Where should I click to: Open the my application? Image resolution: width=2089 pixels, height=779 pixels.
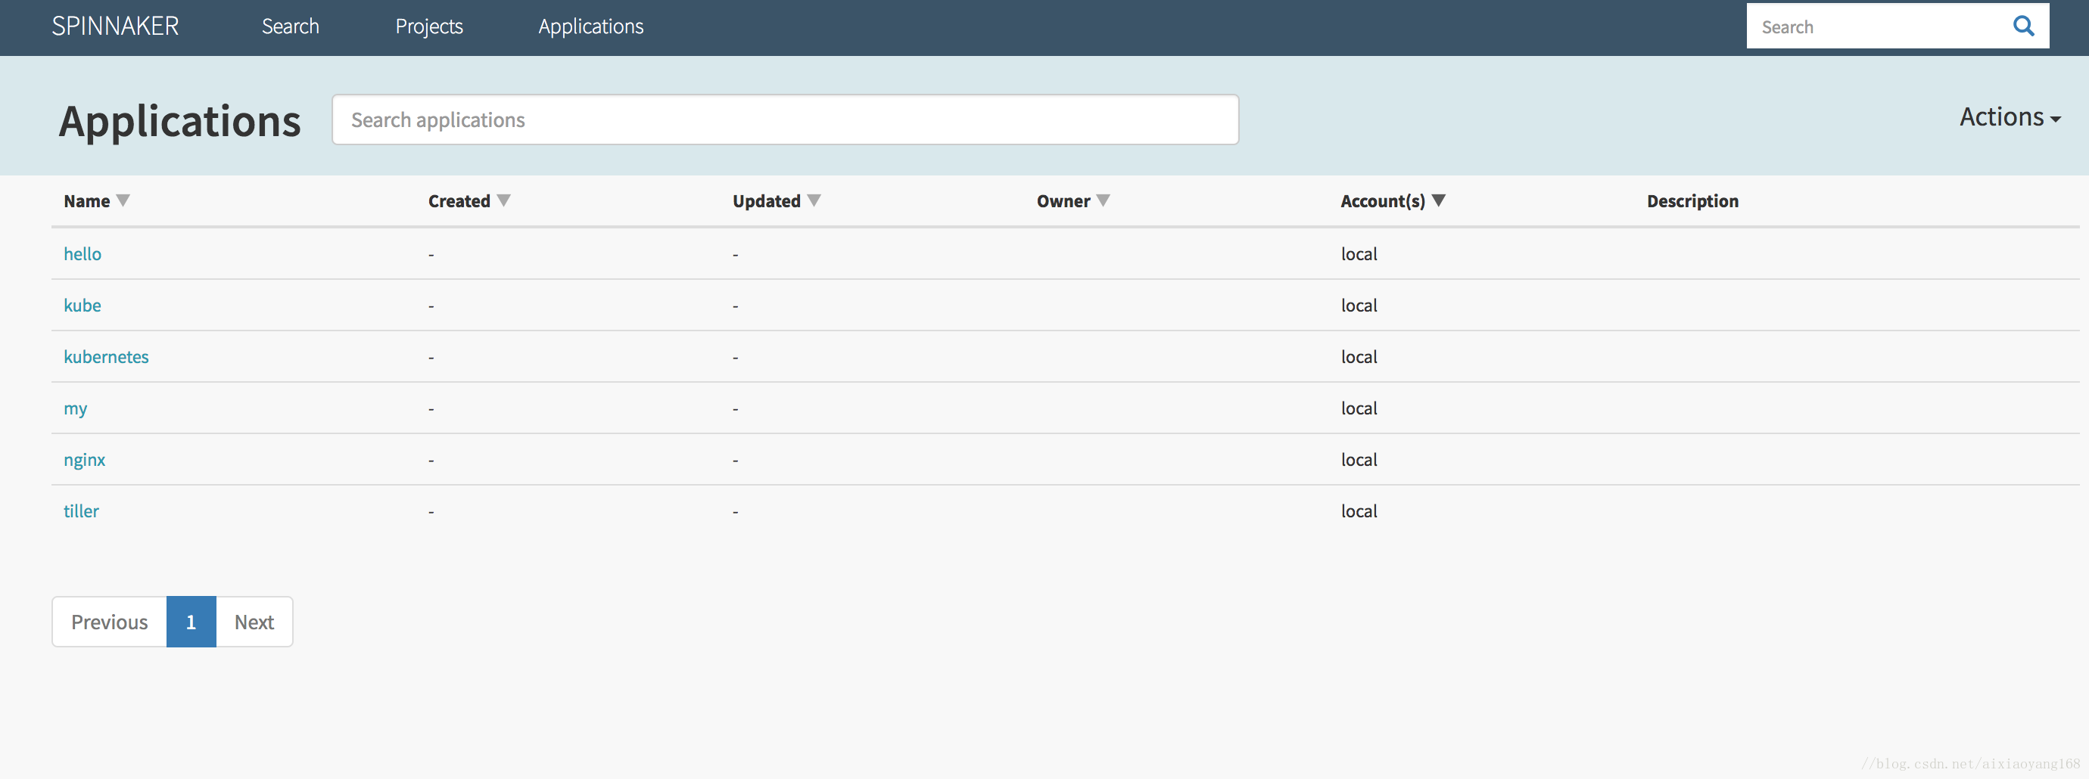pos(76,408)
